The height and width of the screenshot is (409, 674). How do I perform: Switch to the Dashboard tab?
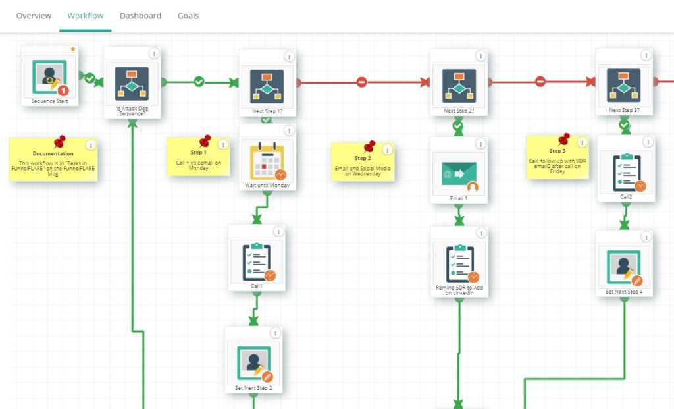140,15
